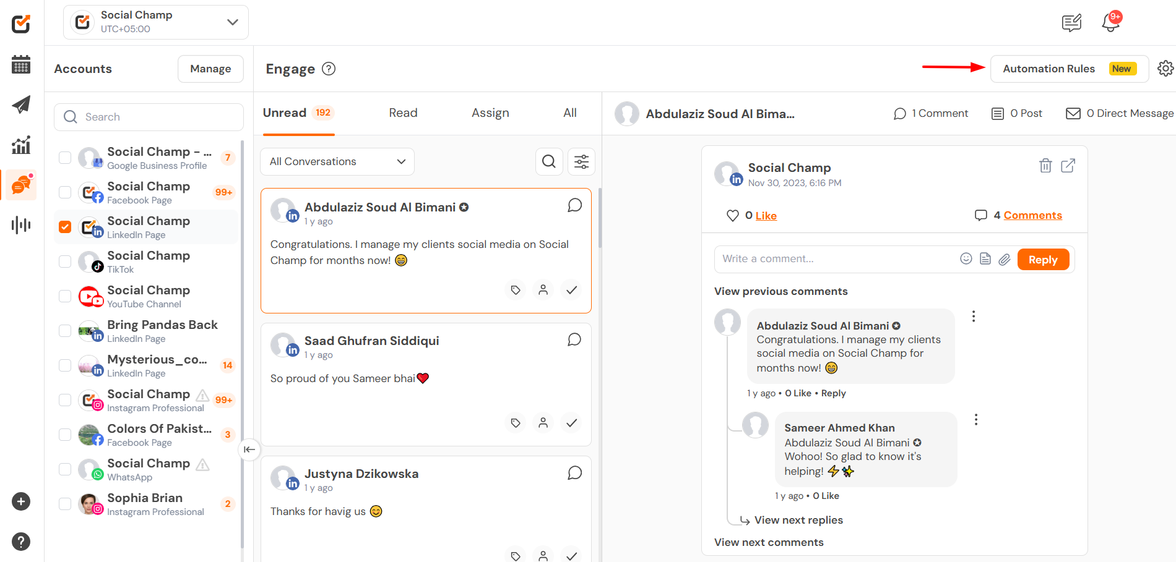This screenshot has height=562, width=1176.
Task: Check the Social Champ WhatsApp account
Action: tap(65, 469)
